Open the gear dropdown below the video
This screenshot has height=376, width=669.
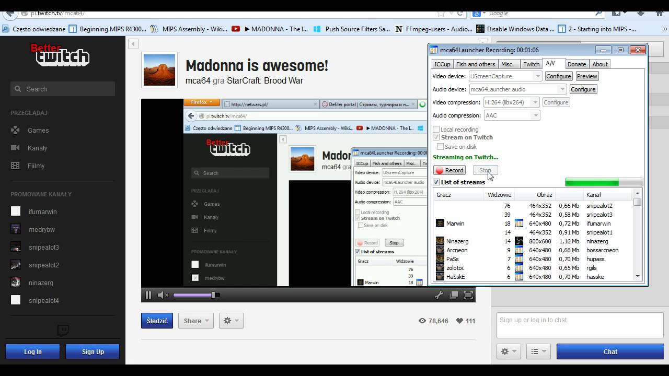[x=231, y=321]
